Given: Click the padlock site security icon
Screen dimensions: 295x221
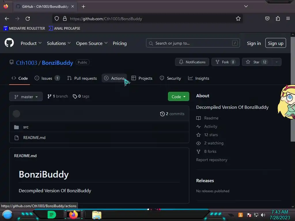Looking at the screenshot, I should (65, 19).
